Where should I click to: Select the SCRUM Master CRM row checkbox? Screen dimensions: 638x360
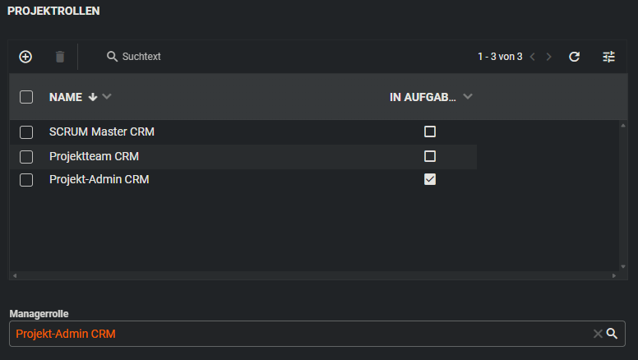tap(26, 132)
